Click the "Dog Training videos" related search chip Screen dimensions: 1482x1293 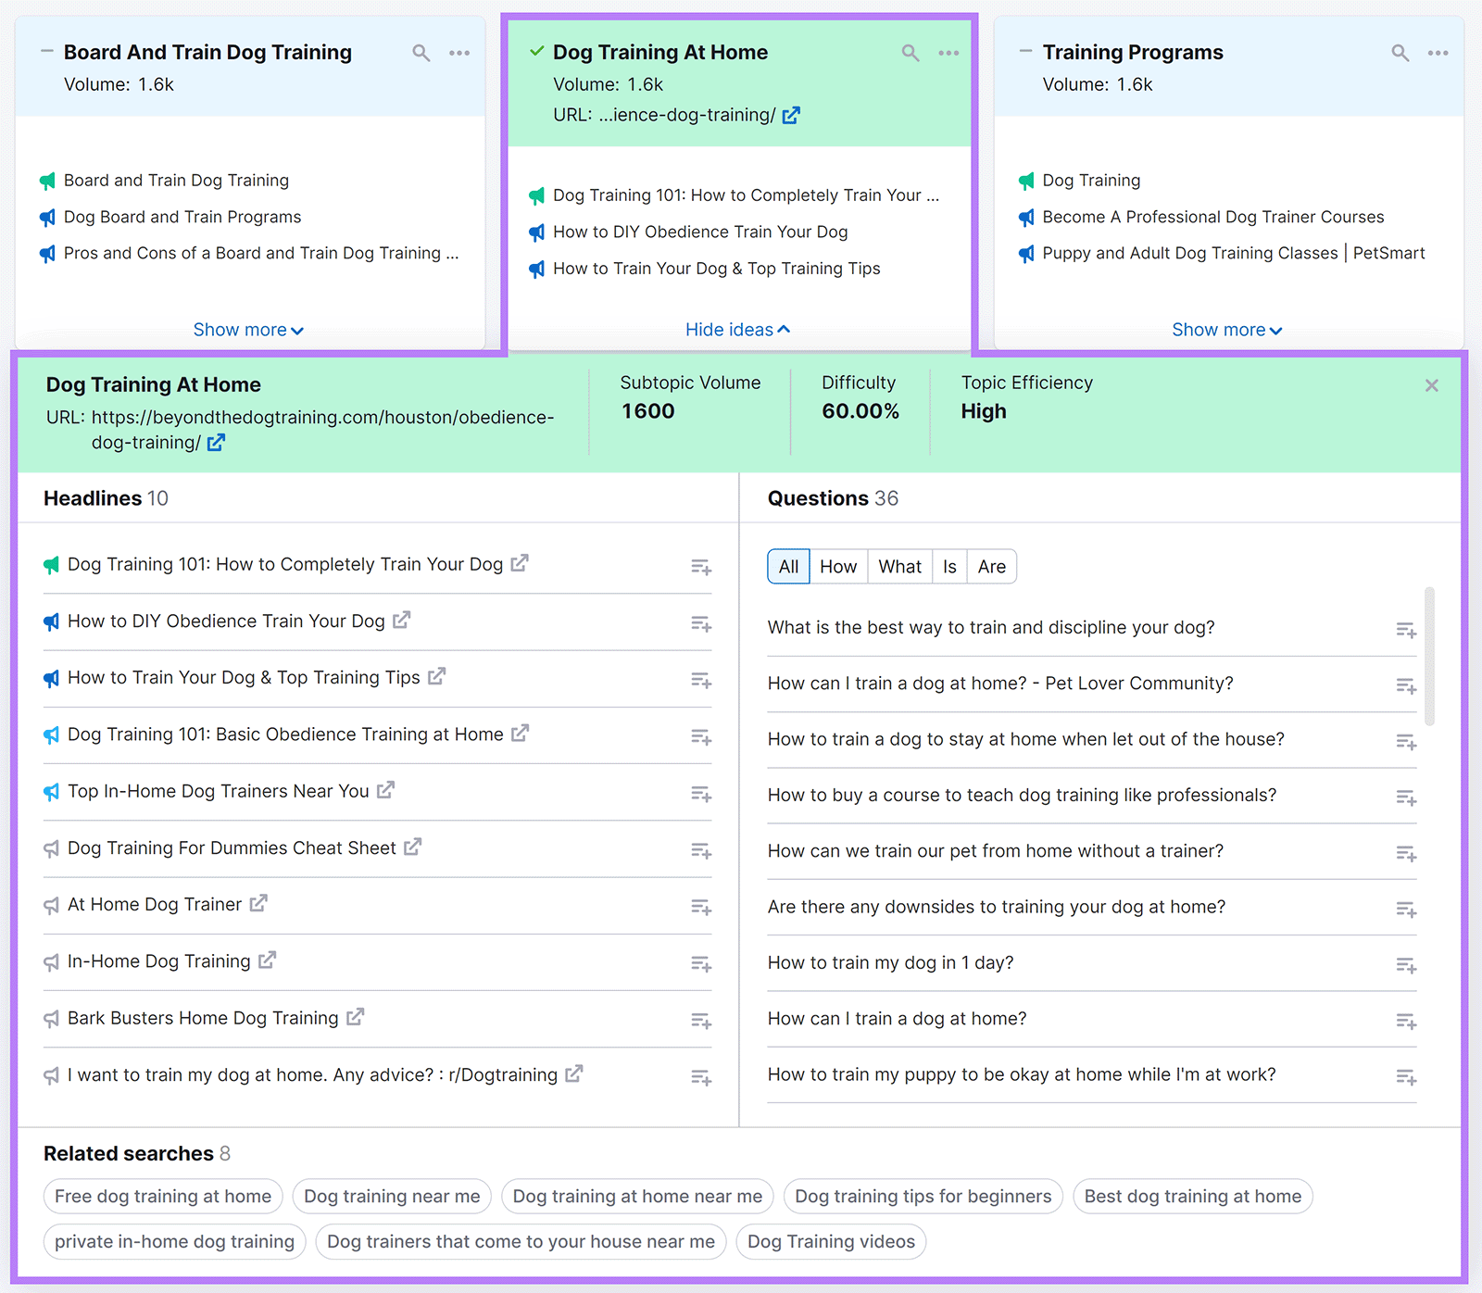click(830, 1241)
